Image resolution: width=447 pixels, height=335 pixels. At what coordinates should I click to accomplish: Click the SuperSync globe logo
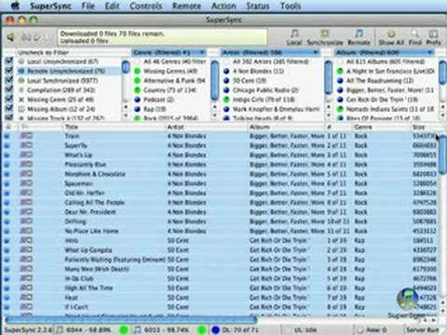(x=408, y=299)
